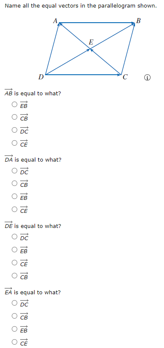Click vertex label B in the diagram
Viewport: 164px width, 348px height.
pos(138,21)
